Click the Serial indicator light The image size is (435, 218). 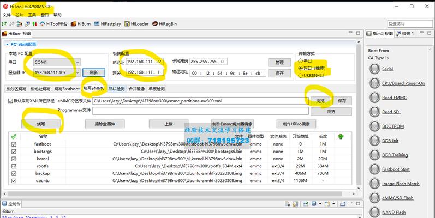[x=374, y=69]
